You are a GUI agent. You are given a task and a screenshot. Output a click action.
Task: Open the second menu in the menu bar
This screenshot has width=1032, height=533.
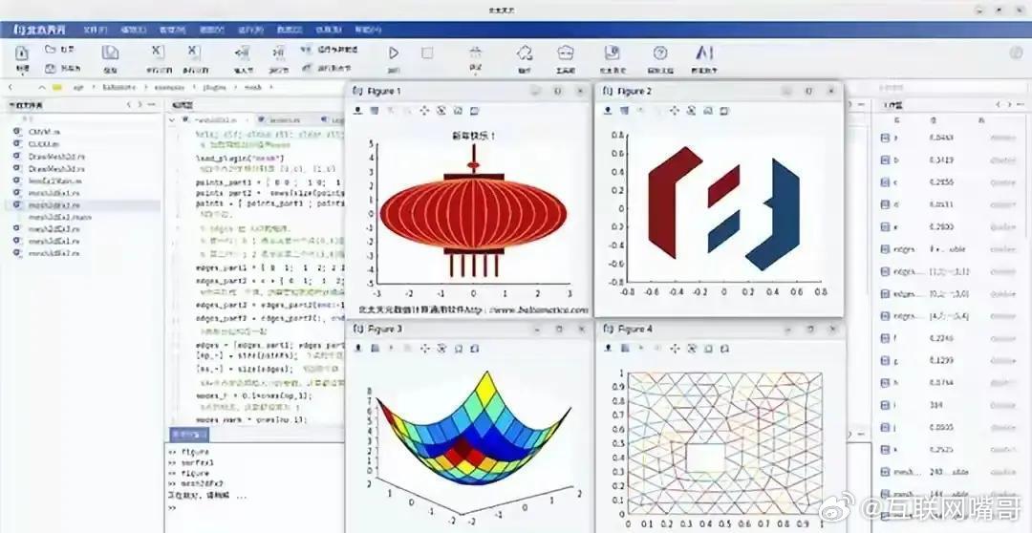[133, 30]
